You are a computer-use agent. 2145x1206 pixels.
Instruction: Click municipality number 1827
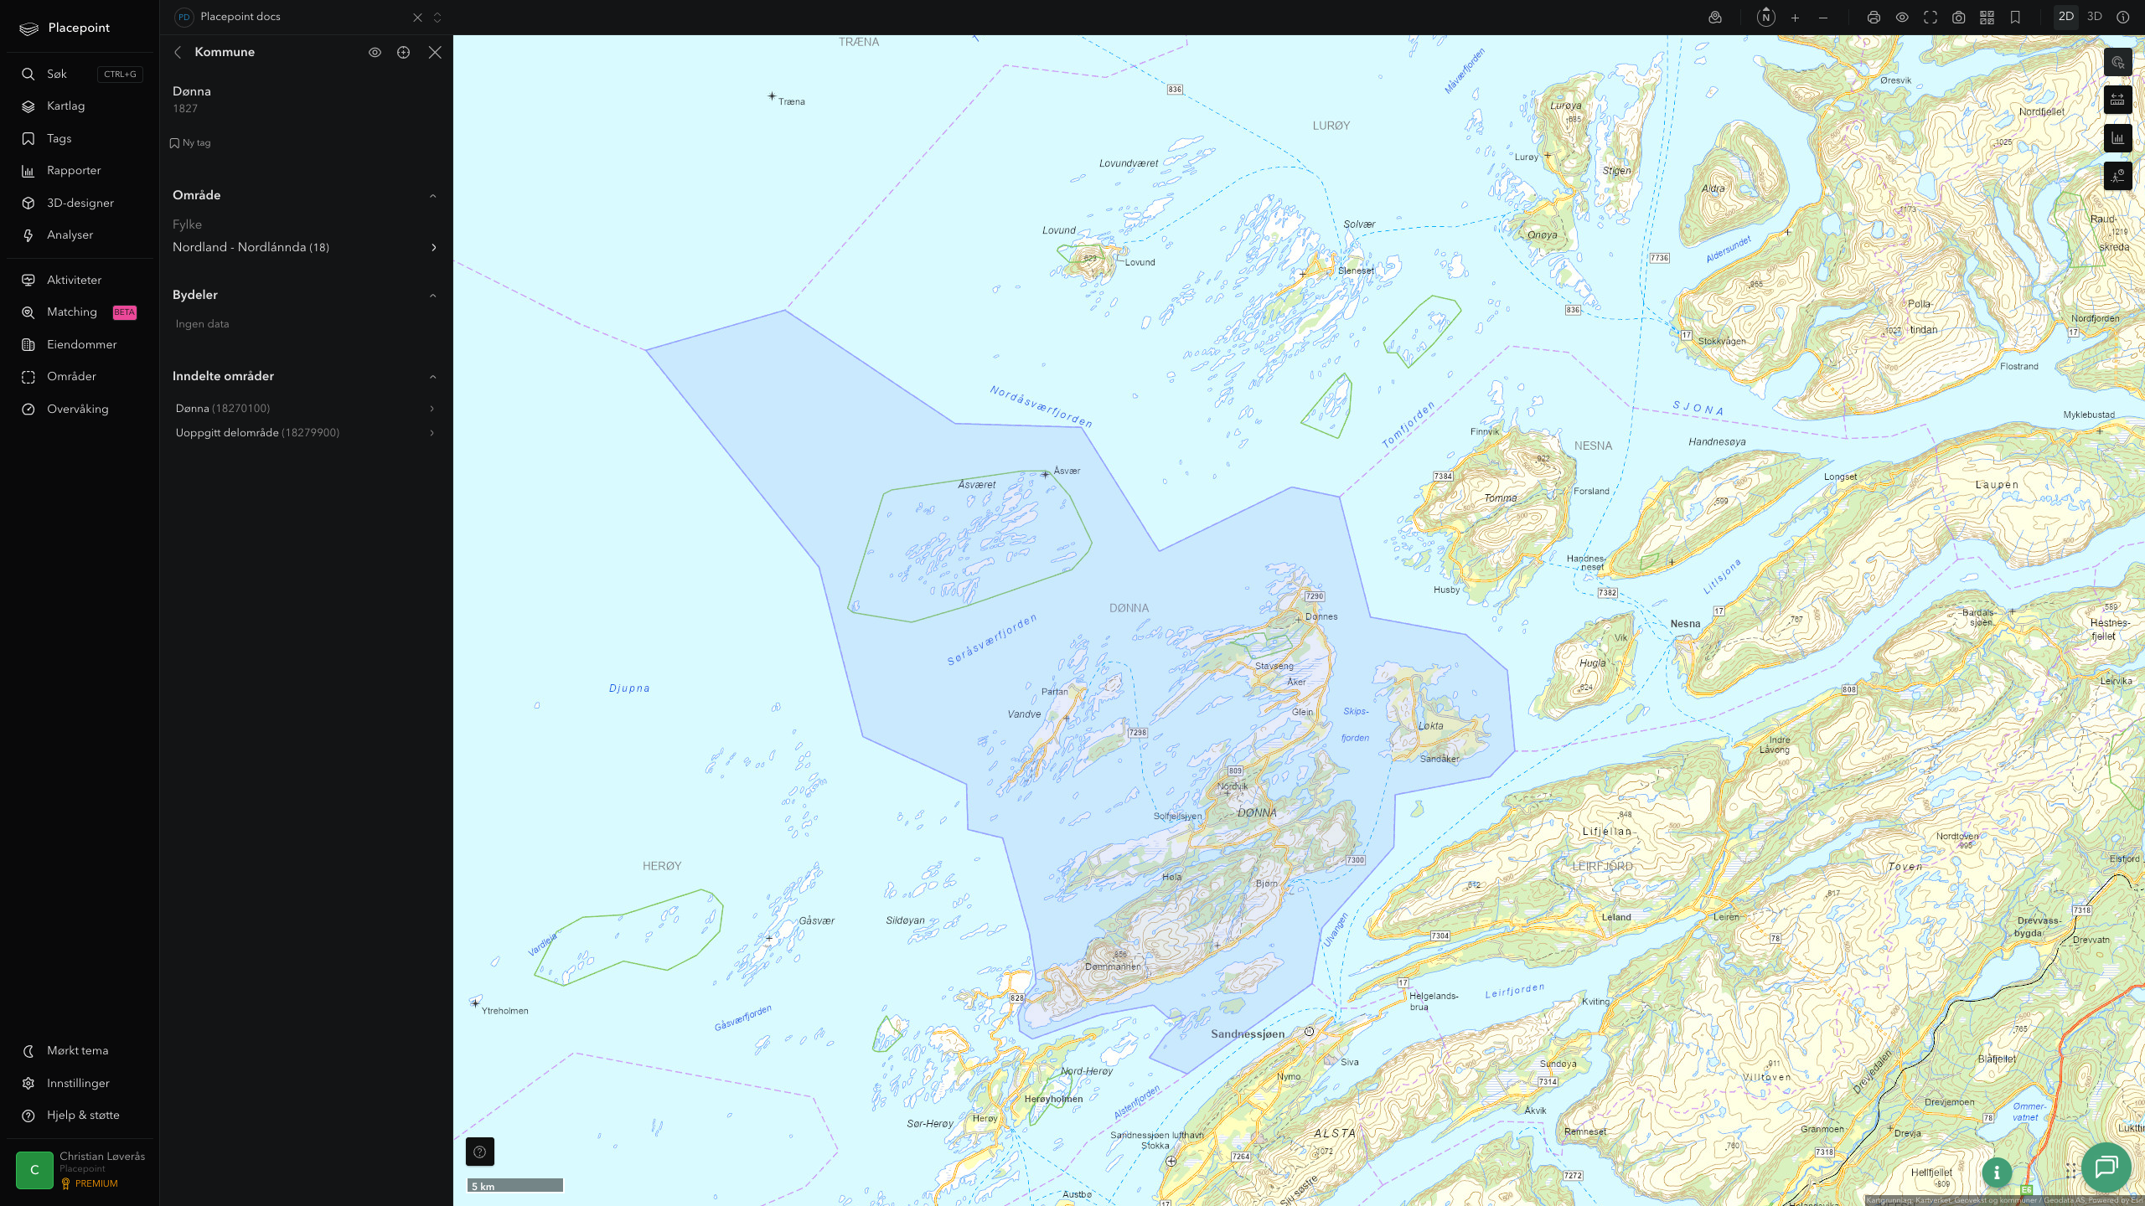click(185, 109)
